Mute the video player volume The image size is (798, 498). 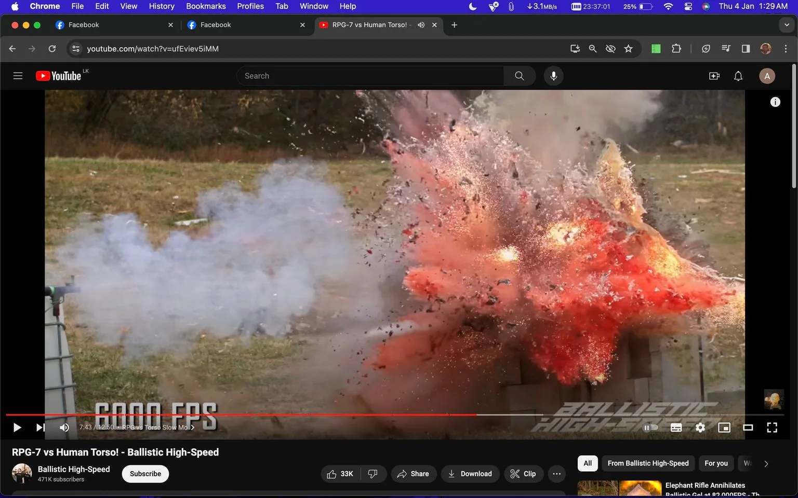(x=64, y=427)
